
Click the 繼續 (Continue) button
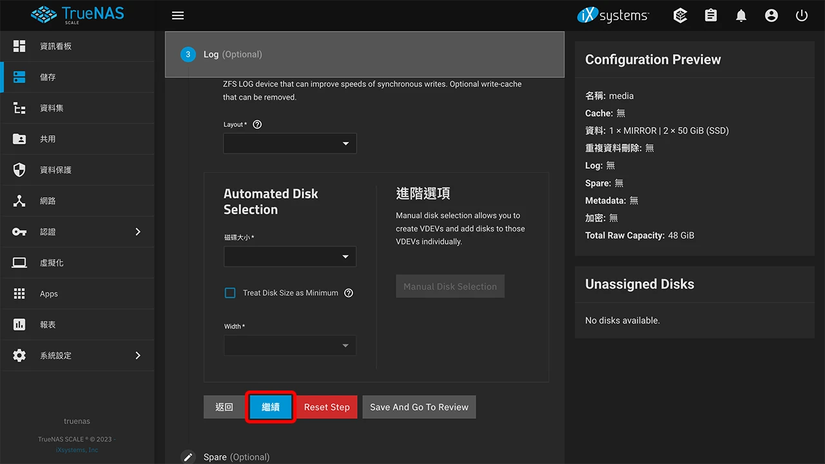270,407
